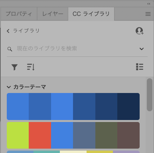Image resolution: width=154 pixels, height=153 pixels.
Task: Collapse the カラーテーマ section
Action: [x=9, y=87]
